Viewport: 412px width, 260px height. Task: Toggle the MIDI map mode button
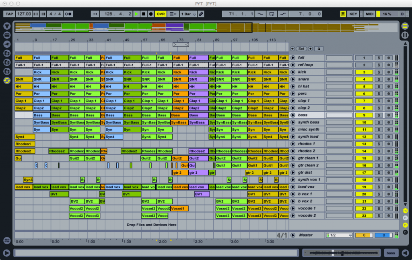369,14
